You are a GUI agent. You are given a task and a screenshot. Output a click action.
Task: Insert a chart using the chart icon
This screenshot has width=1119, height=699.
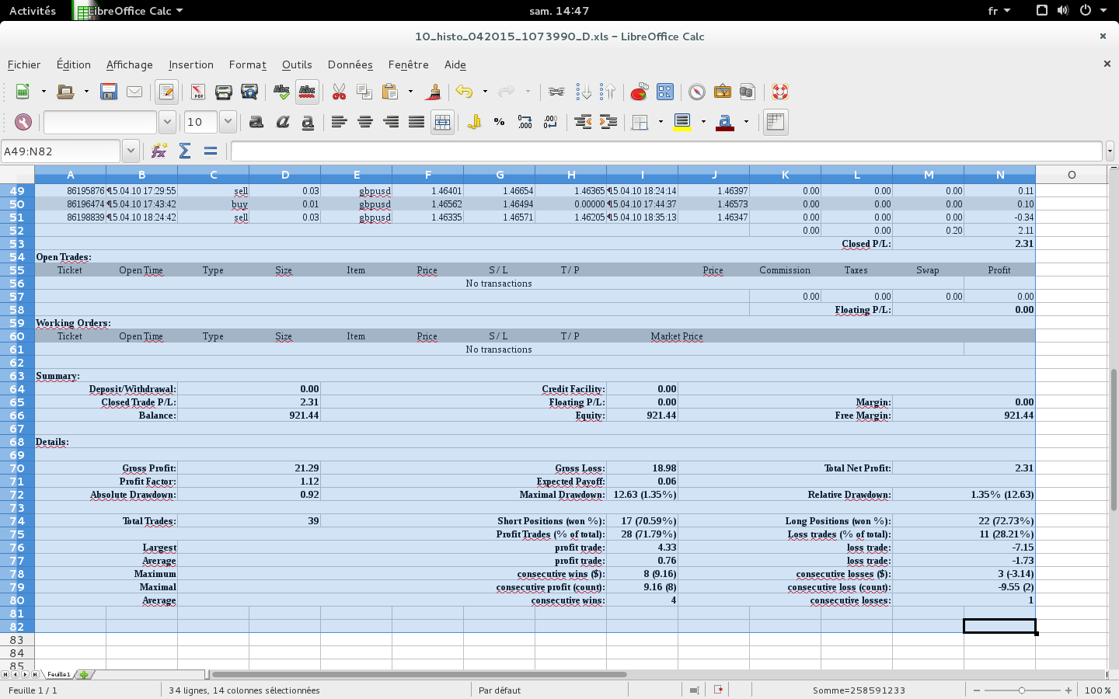pos(639,92)
